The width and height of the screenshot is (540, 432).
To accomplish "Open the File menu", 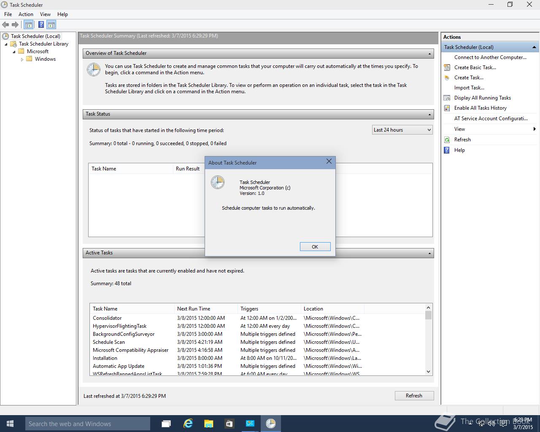I will pyautogui.click(x=8, y=14).
